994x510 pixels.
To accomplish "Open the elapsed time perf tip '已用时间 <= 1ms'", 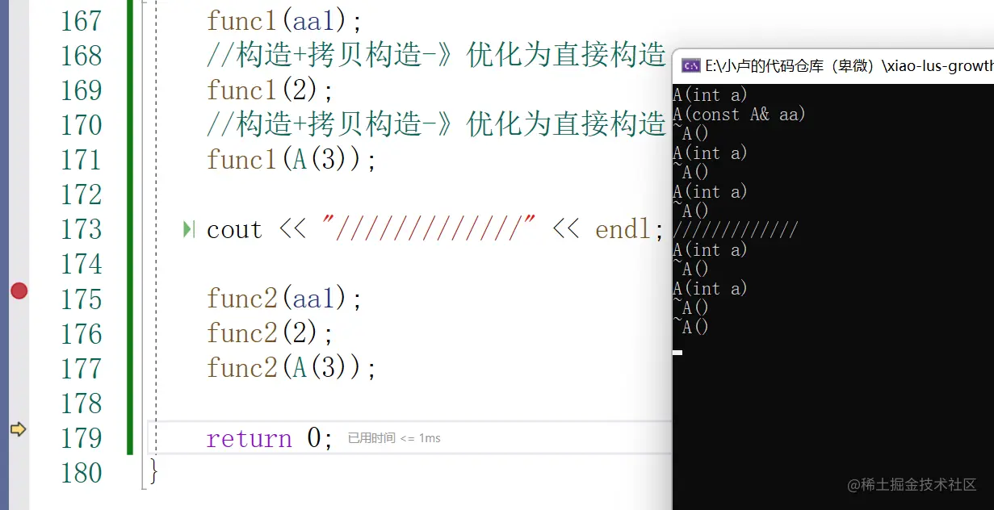I will coord(394,438).
